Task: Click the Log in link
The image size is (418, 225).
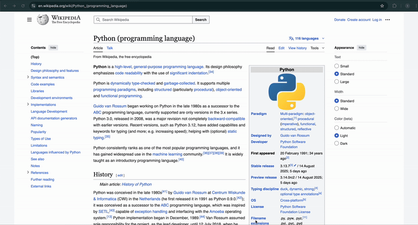Action: pos(377,20)
